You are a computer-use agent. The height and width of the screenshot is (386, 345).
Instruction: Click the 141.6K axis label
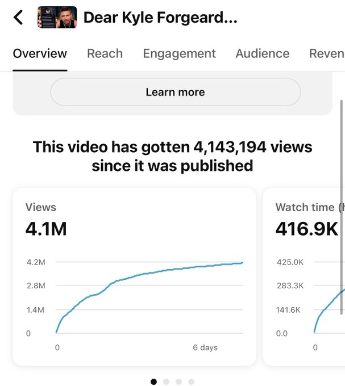point(288,310)
